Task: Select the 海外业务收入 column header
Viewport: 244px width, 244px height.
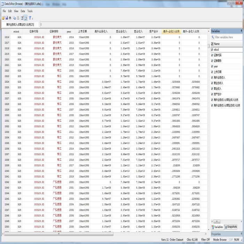Action: [101, 31]
